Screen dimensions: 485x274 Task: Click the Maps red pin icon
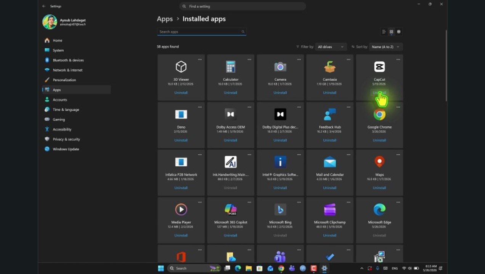[x=379, y=162]
